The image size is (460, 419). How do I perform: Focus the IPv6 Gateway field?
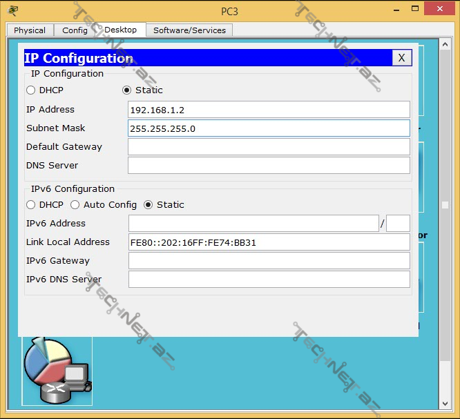[x=269, y=261]
